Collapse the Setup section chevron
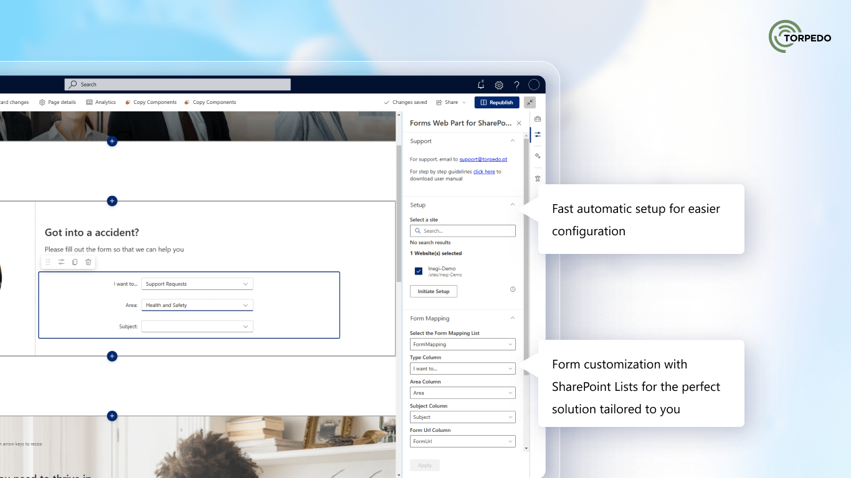Viewport: 851px width, 478px height. 512,204
